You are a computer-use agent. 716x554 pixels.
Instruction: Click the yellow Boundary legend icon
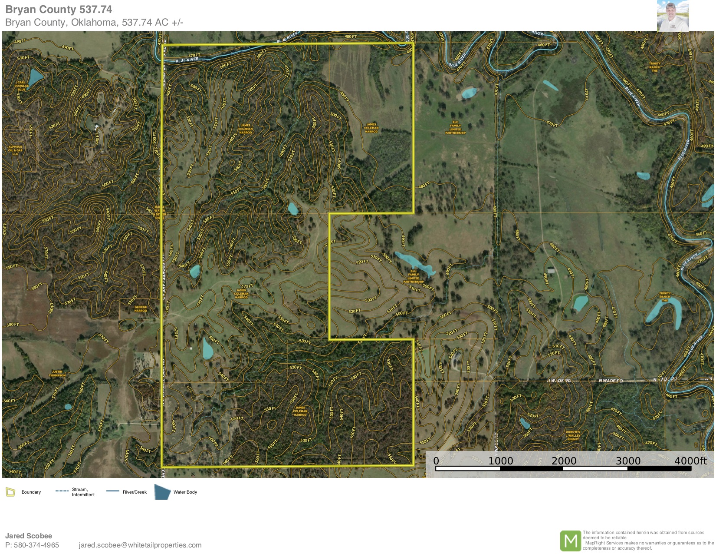pyautogui.click(x=10, y=492)
